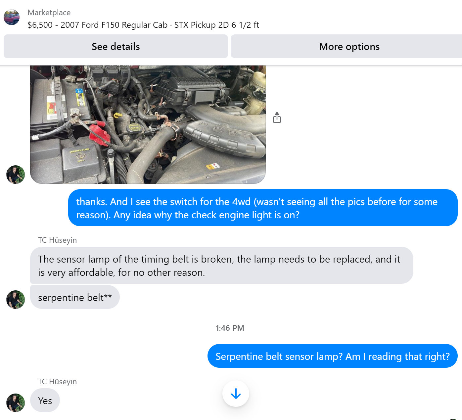Select the 'check engine light' question bubble

pos(263,208)
